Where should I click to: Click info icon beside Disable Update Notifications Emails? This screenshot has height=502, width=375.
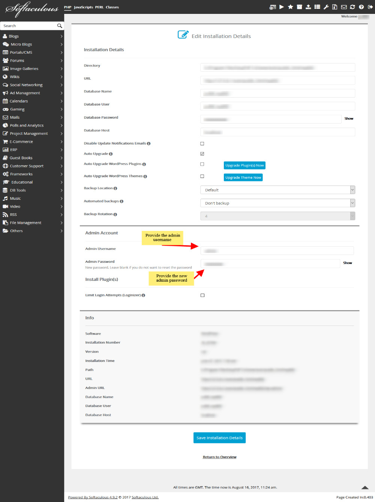(x=148, y=144)
